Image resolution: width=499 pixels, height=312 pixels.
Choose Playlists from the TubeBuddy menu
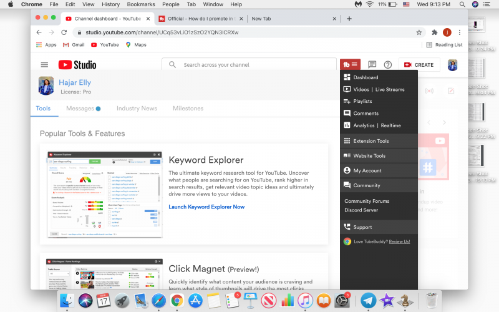tap(362, 101)
